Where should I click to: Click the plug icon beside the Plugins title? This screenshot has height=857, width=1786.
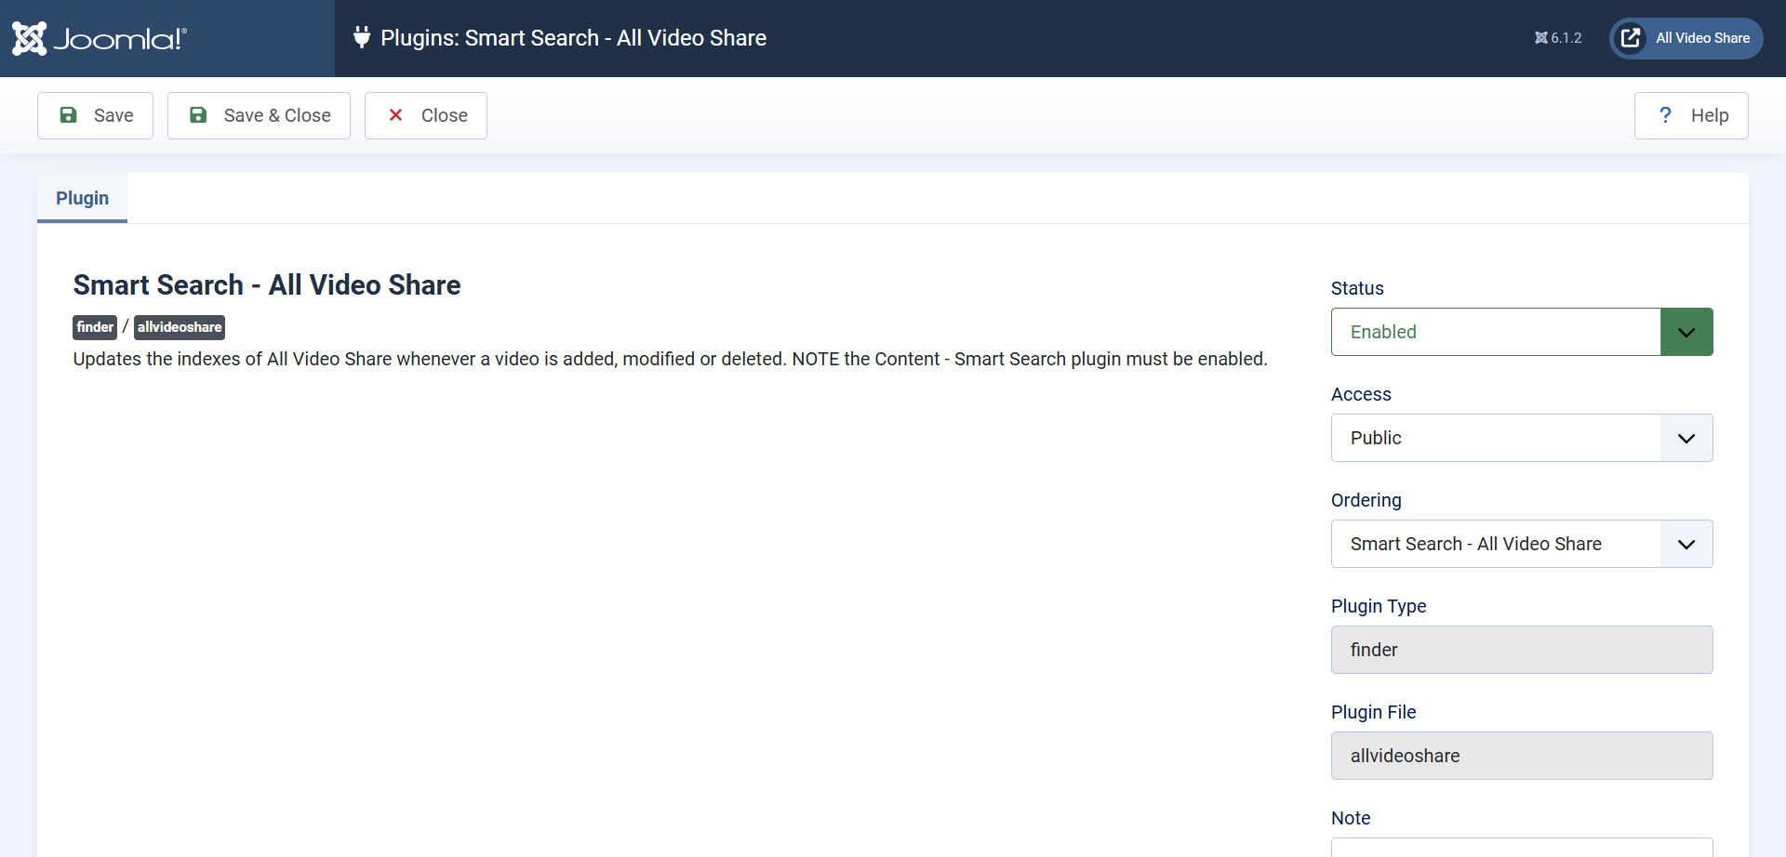coord(362,38)
